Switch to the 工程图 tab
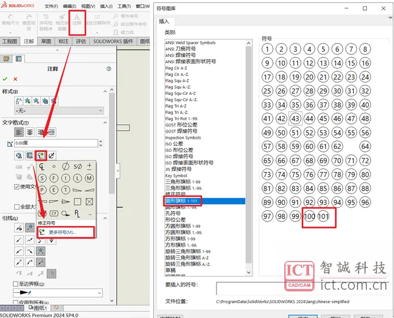This screenshot has width=394, height=318. click(9, 41)
